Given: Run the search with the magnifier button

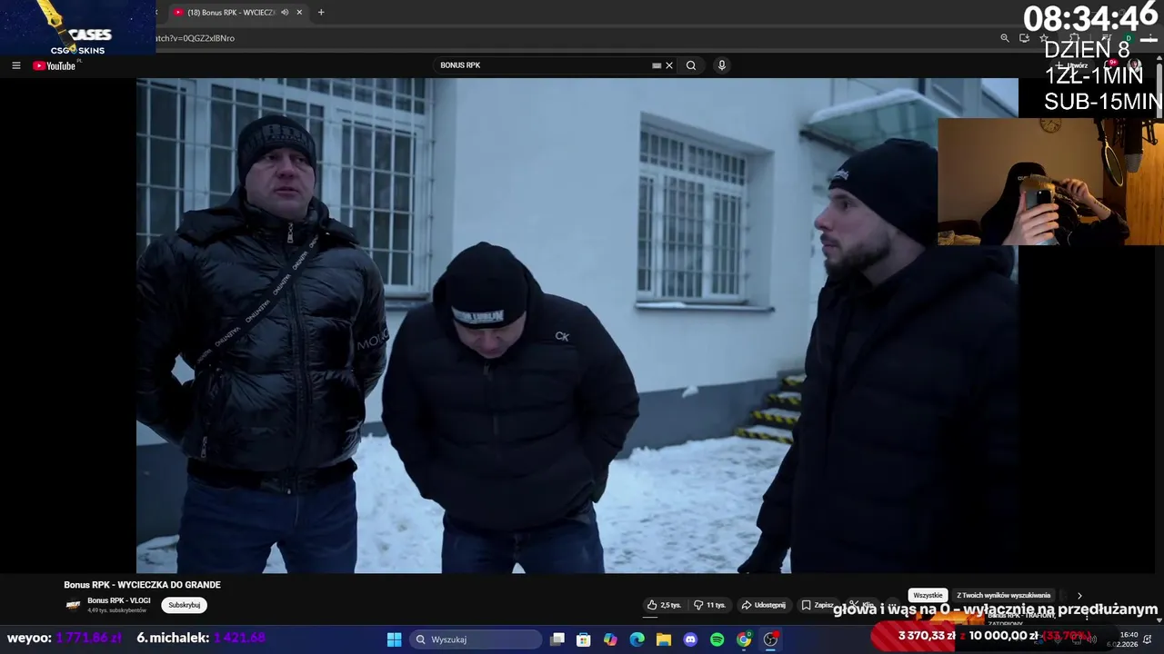Looking at the screenshot, I should (x=691, y=65).
